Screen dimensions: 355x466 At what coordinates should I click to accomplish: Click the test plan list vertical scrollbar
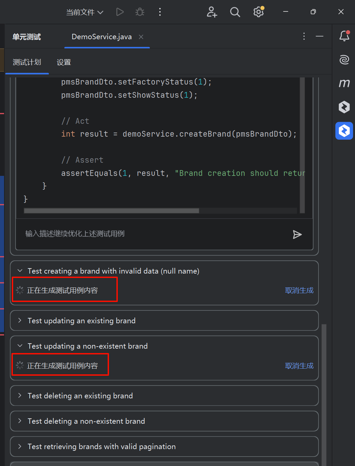[324, 395]
